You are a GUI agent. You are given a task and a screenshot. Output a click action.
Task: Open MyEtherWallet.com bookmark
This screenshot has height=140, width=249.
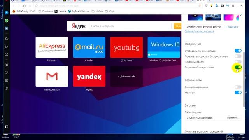pos(79,11)
